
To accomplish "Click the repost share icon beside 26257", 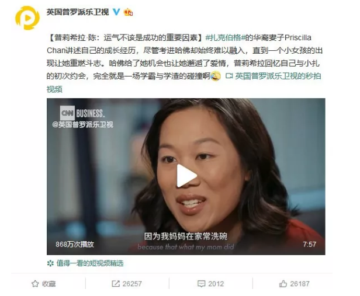I will point(116,284).
